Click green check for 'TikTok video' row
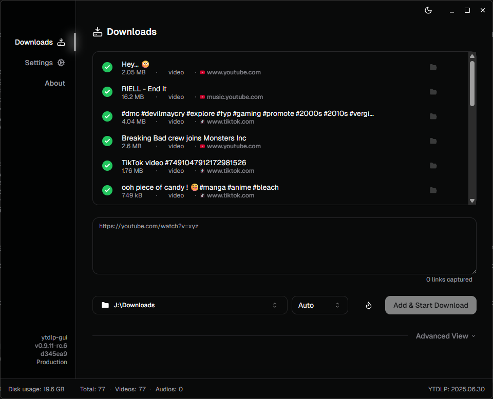 point(107,166)
